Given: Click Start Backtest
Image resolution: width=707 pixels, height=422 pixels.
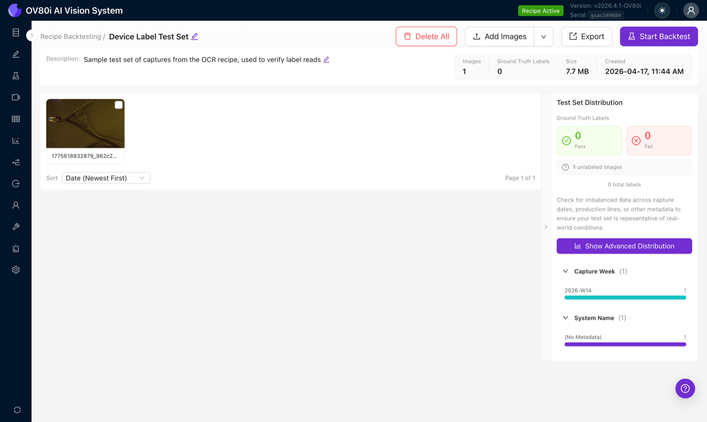Looking at the screenshot, I should pyautogui.click(x=659, y=36).
